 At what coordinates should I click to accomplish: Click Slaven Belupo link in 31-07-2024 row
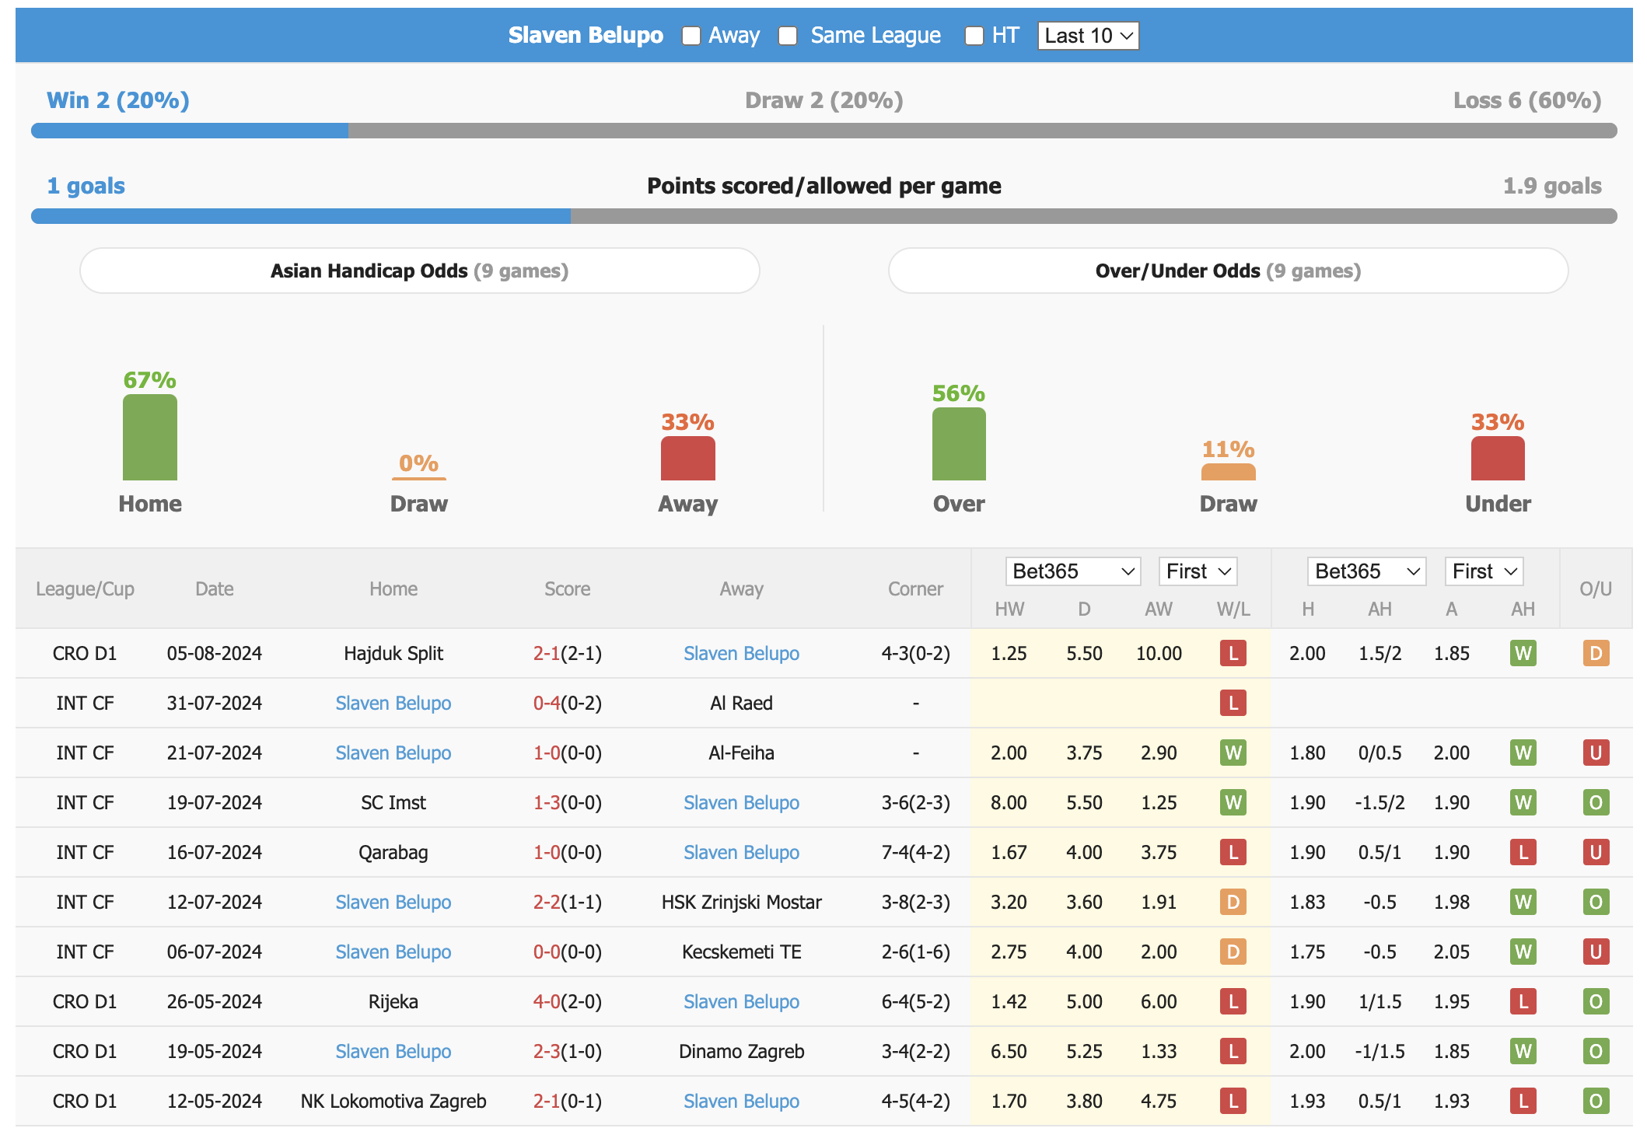393,703
